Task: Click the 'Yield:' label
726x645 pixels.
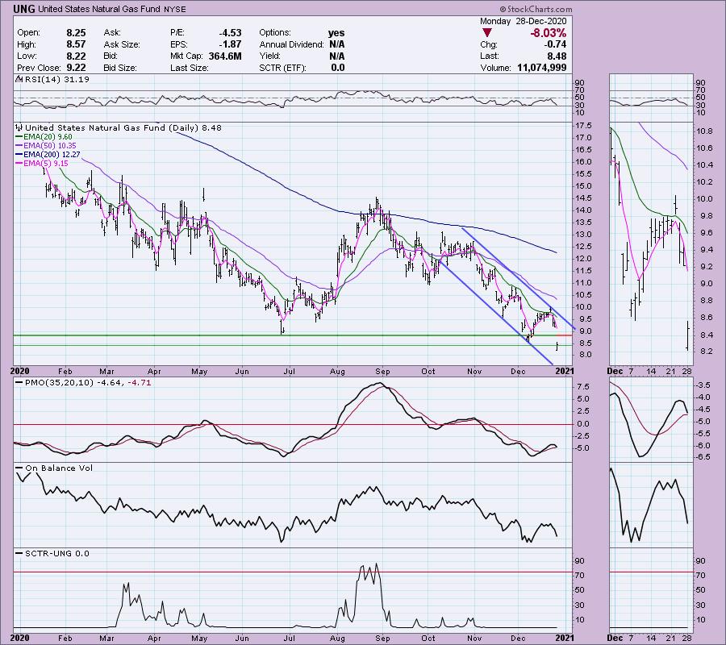Action: 269,56
